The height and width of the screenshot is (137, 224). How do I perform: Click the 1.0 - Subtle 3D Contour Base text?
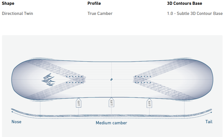[195, 14]
